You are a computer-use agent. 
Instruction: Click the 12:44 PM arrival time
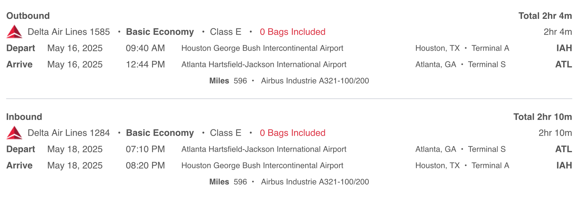pyautogui.click(x=145, y=65)
